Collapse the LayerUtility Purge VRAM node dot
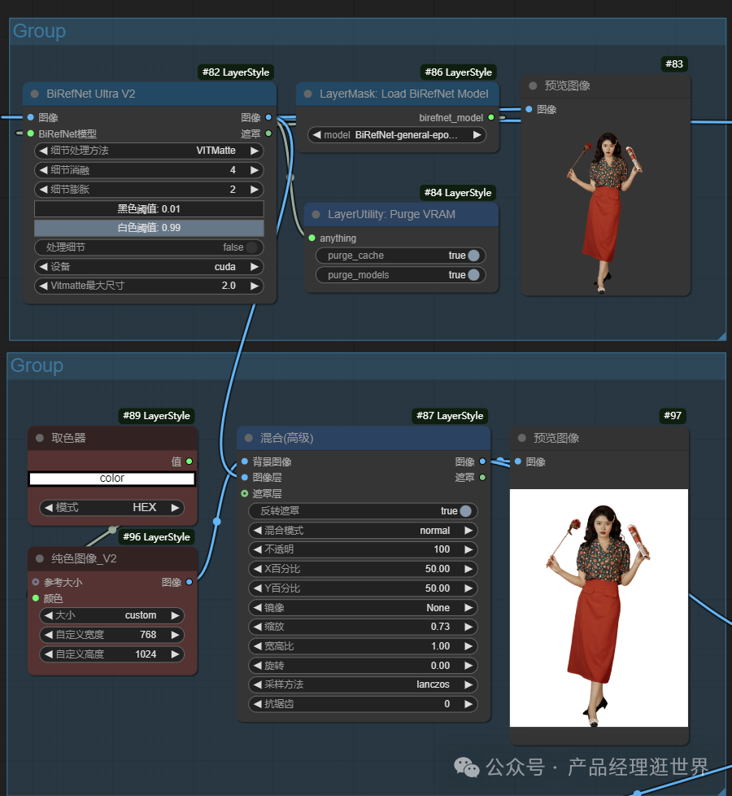The width and height of the screenshot is (732, 796). (x=316, y=214)
